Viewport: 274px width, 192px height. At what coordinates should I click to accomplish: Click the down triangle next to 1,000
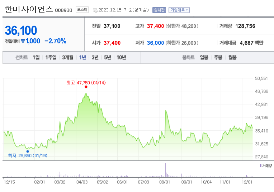[x=23, y=41]
